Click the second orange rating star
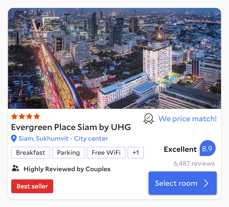The image size is (229, 207). pyautogui.click(x=22, y=116)
